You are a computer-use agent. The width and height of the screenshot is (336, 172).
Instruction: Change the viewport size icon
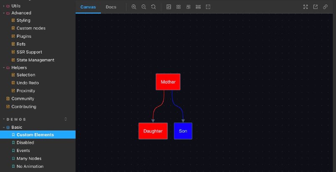click(x=188, y=7)
